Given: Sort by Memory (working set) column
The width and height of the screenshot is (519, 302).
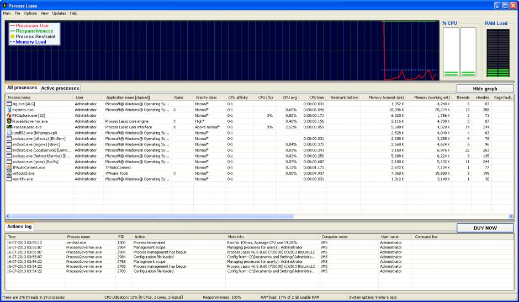Looking at the screenshot, I should [x=430, y=98].
